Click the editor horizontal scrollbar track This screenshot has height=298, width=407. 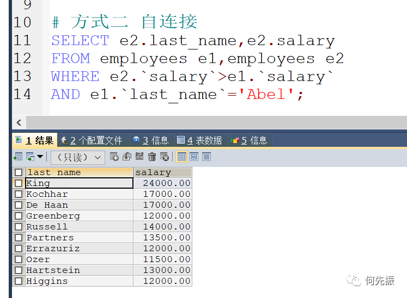coord(216,122)
